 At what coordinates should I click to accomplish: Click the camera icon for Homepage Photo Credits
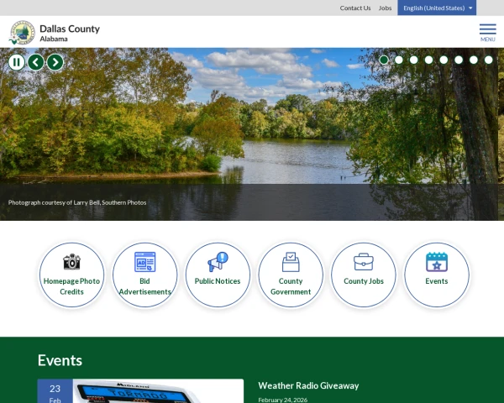[x=71, y=262]
